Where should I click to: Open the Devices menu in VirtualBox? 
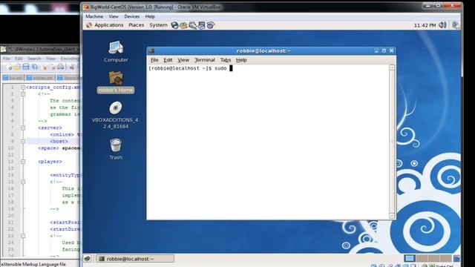point(132,16)
